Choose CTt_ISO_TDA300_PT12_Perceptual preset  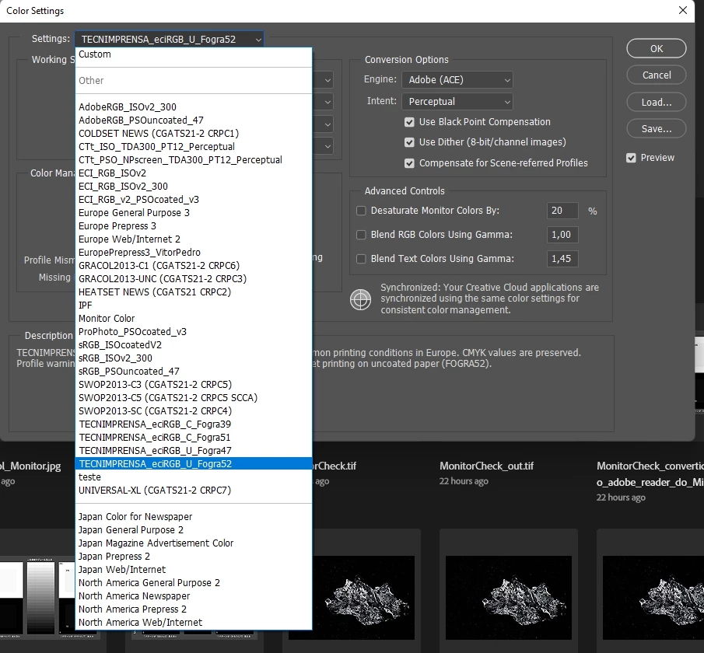click(x=194, y=147)
